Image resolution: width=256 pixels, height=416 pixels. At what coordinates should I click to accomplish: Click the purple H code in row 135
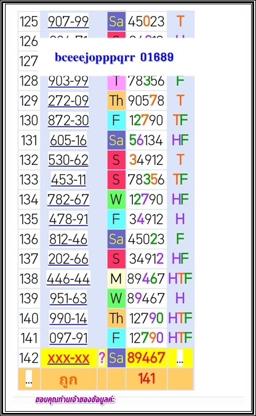click(180, 219)
